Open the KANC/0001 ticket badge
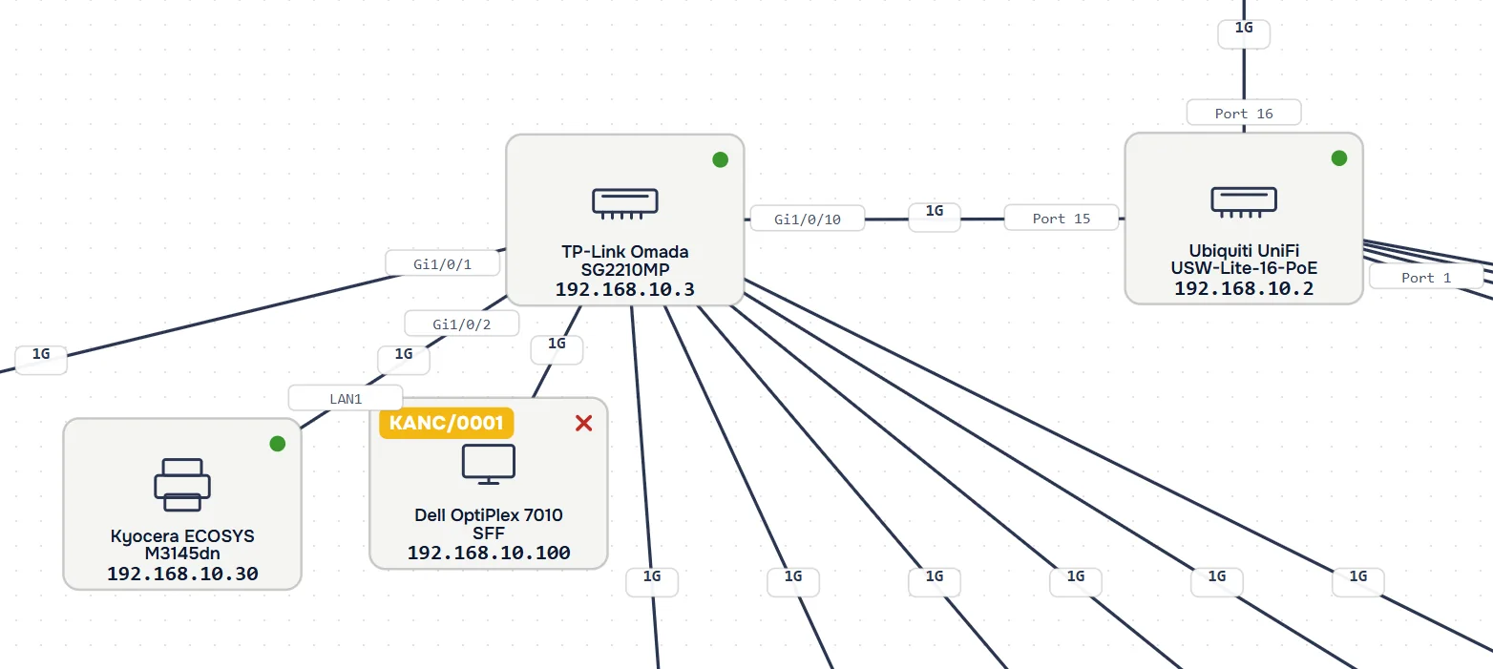The height and width of the screenshot is (669, 1493). (447, 423)
